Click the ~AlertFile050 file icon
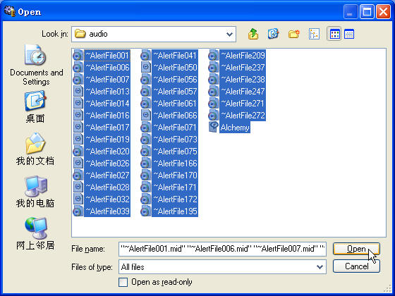The width and height of the screenshot is (395, 296). pyautogui.click(x=145, y=67)
